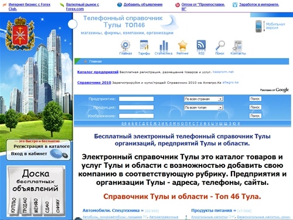Click into the Изображение input field
293x220 pixels.
[137, 116]
